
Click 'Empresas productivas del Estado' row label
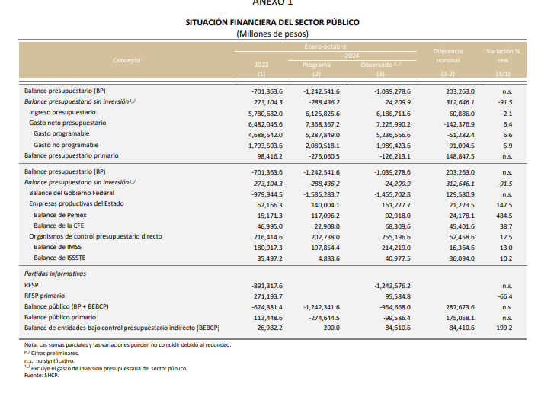pyautogui.click(x=76, y=203)
